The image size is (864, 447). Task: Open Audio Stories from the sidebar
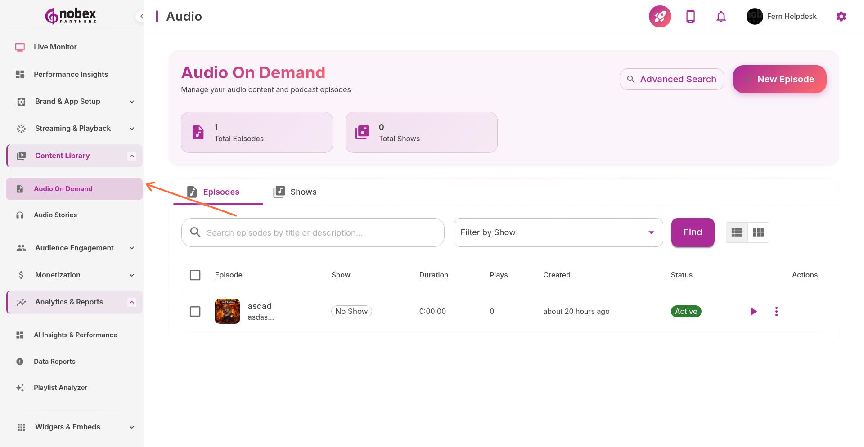[55, 215]
